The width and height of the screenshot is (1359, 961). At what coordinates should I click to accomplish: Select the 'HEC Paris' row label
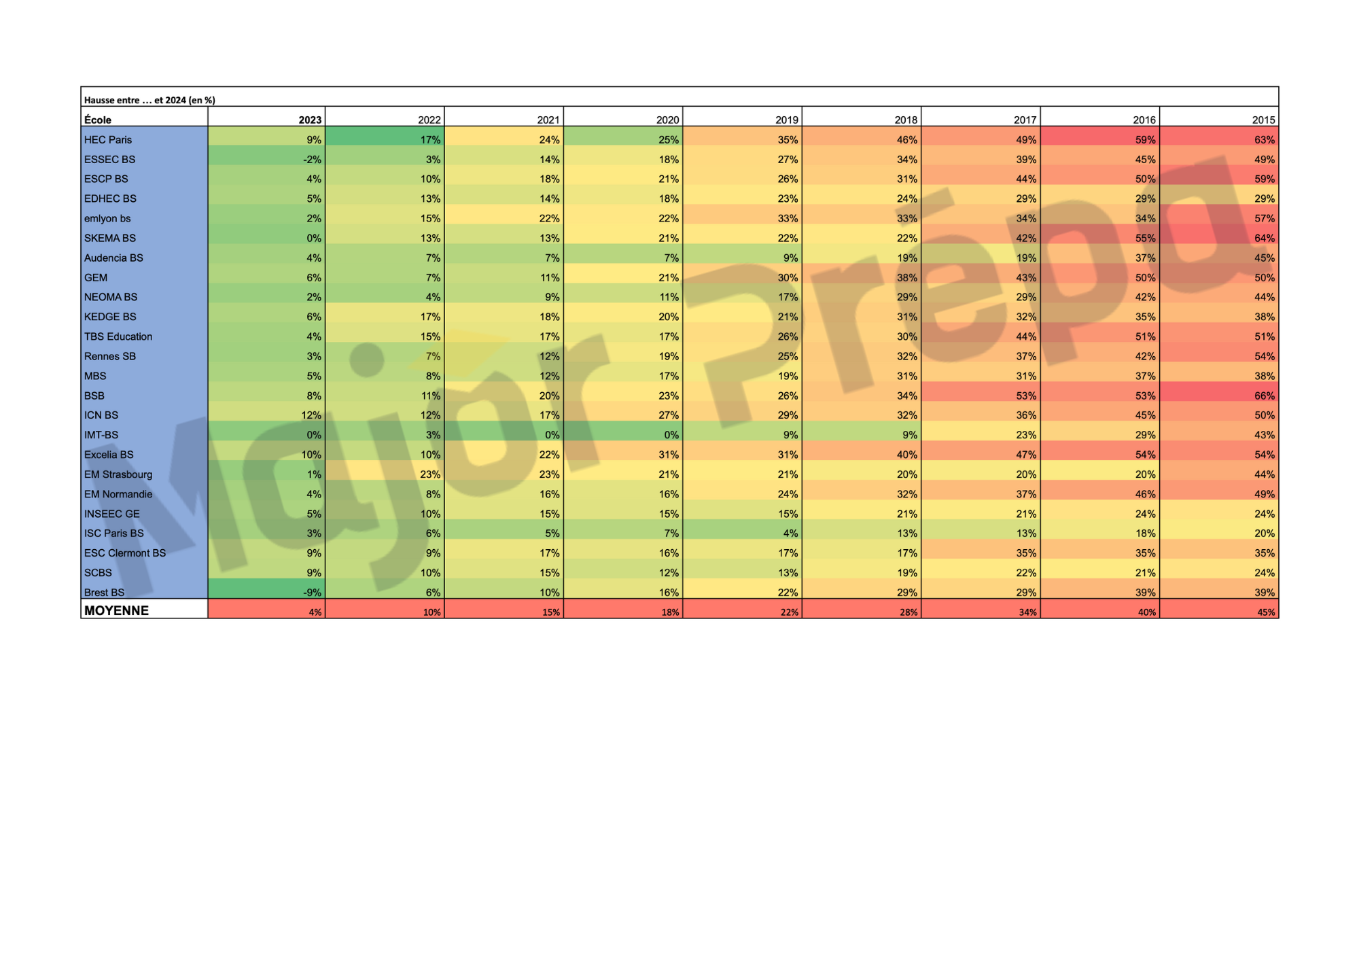click(x=108, y=139)
